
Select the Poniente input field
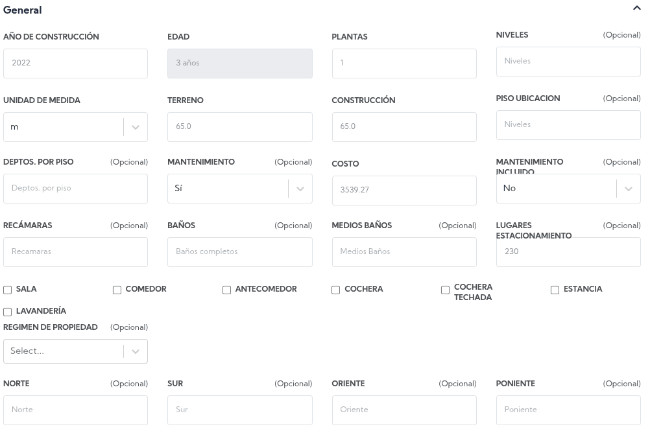[x=568, y=410]
